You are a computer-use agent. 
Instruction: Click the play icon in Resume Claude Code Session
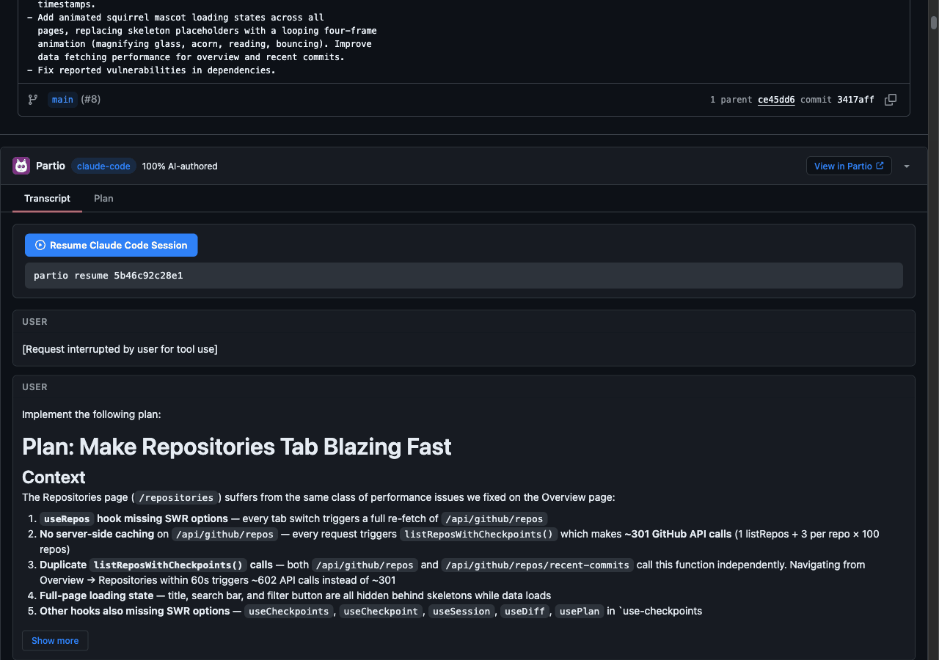pyautogui.click(x=40, y=245)
